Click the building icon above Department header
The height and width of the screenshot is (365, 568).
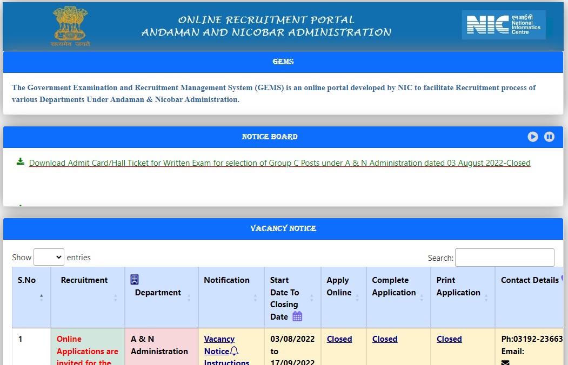click(x=135, y=279)
